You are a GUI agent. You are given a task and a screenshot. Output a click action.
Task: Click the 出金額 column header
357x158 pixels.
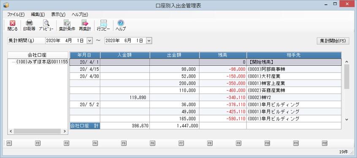tap(174, 55)
